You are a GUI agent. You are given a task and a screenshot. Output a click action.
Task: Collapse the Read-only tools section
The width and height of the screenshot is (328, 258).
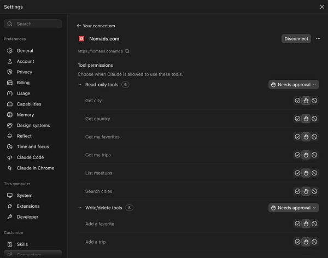[80, 85]
